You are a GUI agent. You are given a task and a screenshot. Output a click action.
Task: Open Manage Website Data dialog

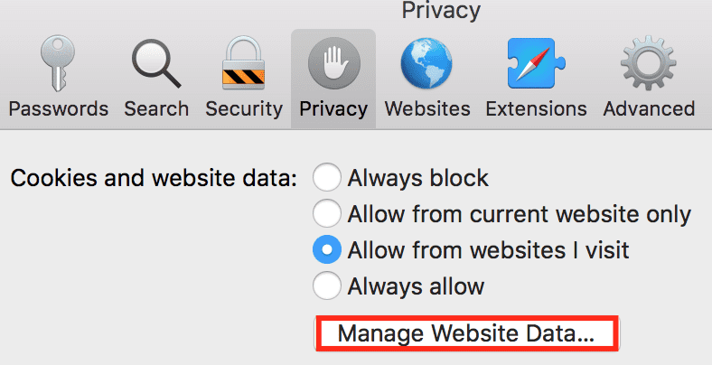click(465, 333)
